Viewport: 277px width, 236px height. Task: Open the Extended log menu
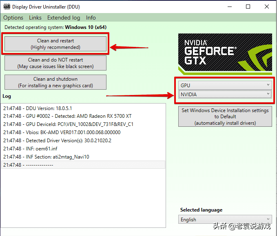[x=64, y=18]
